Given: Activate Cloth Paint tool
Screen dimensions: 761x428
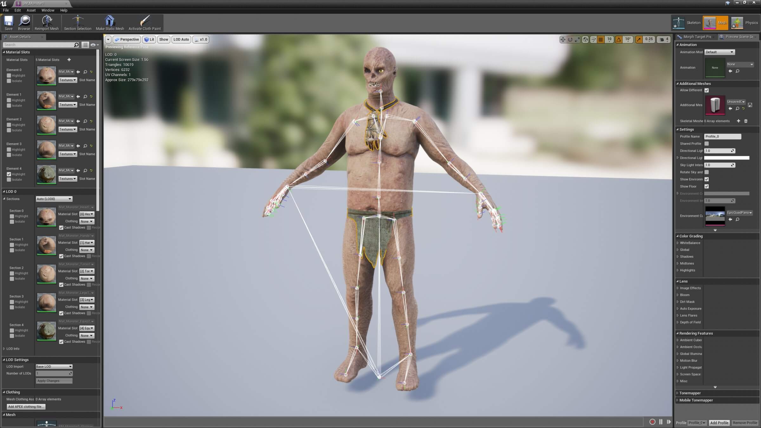Looking at the screenshot, I should coord(145,22).
